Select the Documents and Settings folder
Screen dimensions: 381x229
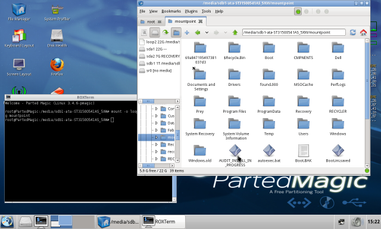point(201,80)
